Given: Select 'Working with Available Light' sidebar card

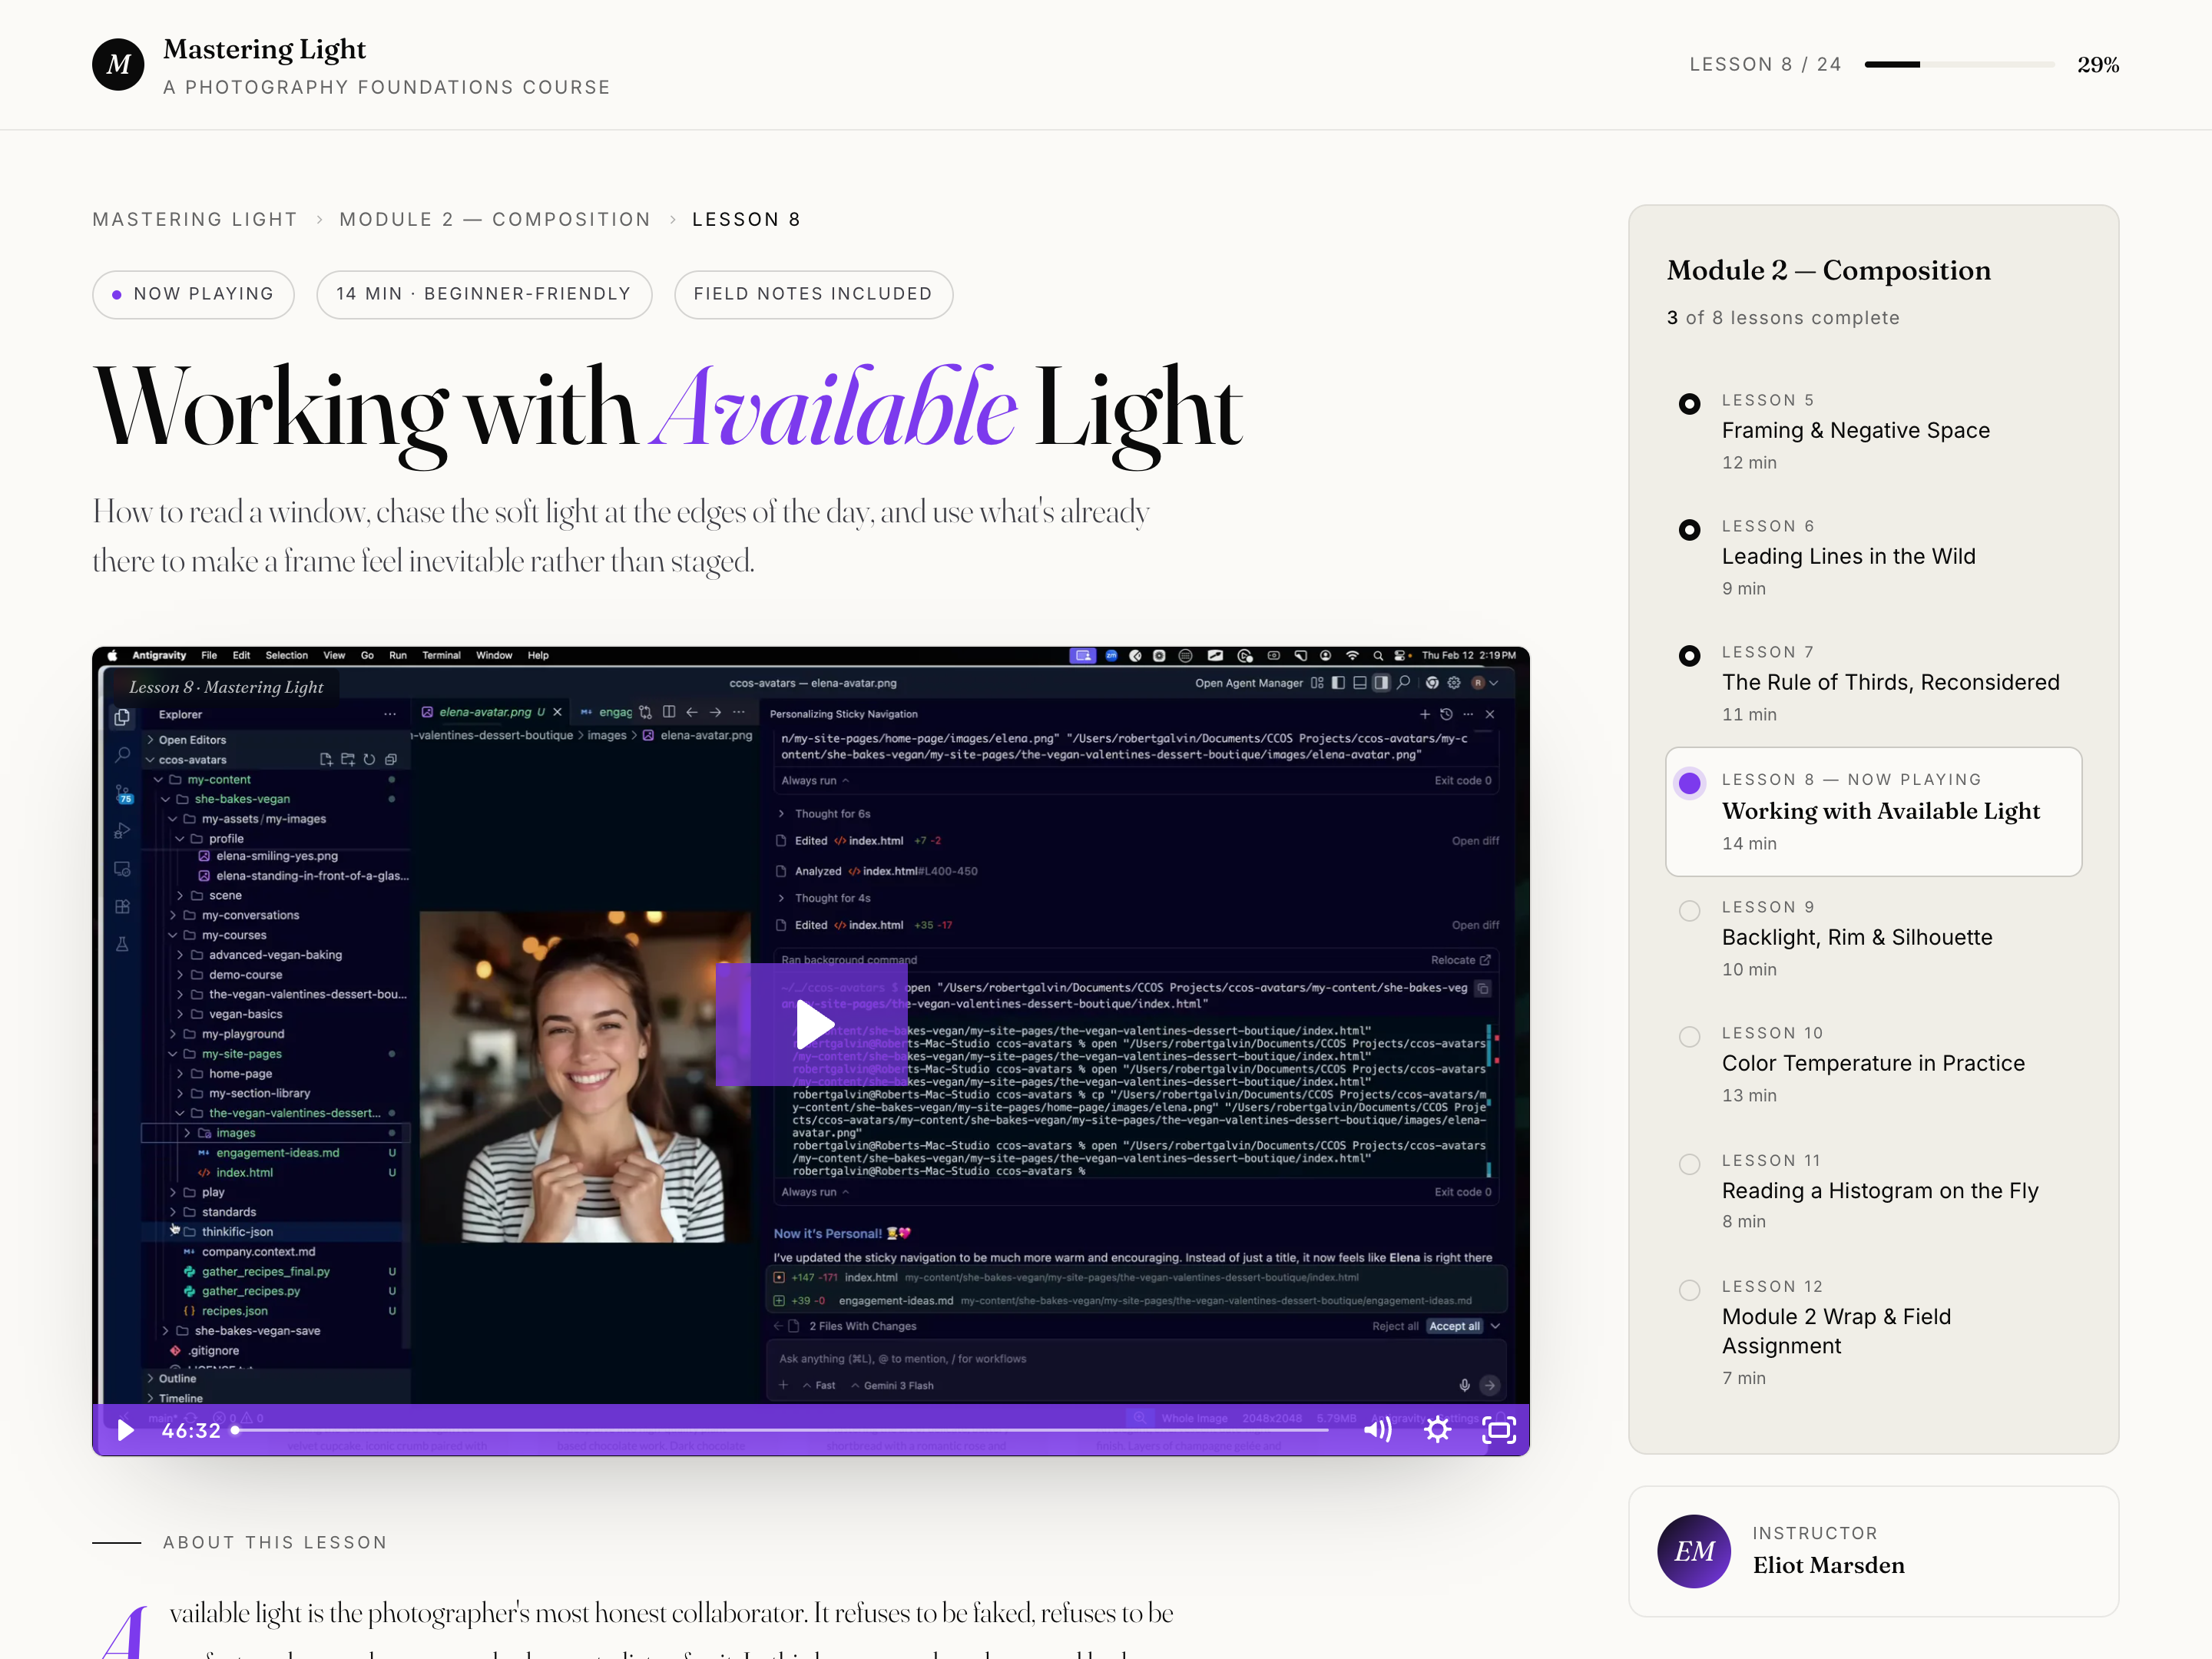Looking at the screenshot, I should (x=1873, y=811).
